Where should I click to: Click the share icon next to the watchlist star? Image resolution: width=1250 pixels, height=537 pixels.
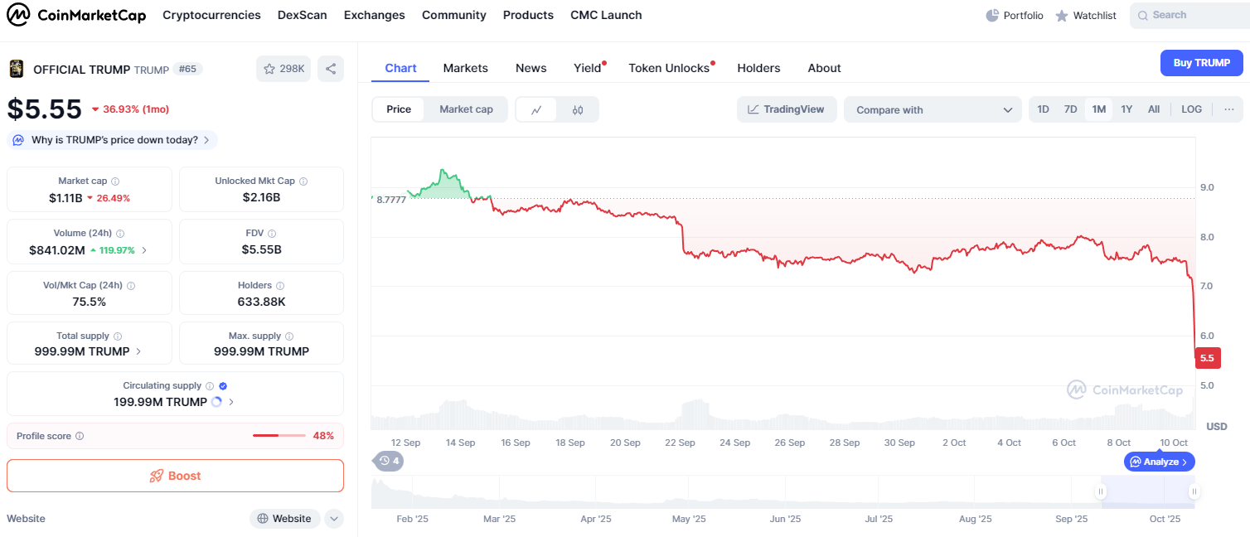330,69
